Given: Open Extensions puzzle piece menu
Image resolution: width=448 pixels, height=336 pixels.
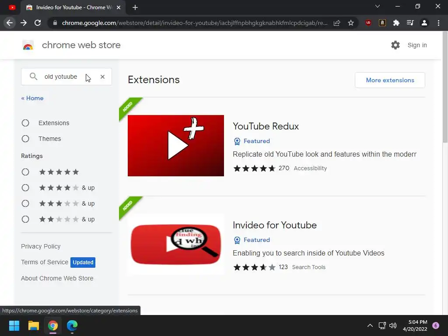Looking at the screenshot, I should tap(396, 23).
